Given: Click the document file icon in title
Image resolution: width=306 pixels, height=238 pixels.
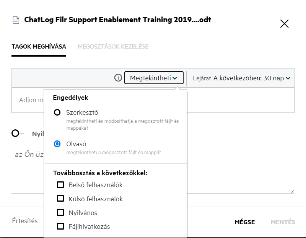Looking at the screenshot, I should (x=15, y=20).
